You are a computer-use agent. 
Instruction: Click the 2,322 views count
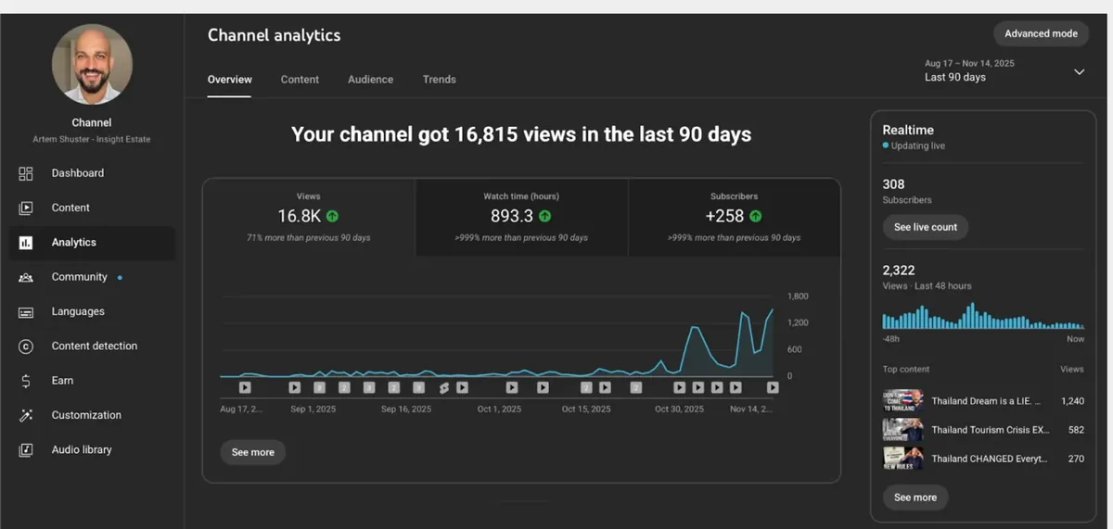click(899, 271)
